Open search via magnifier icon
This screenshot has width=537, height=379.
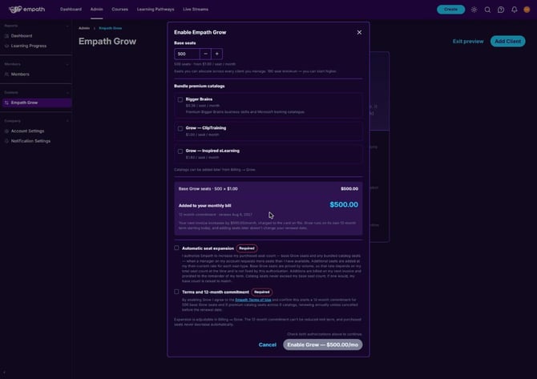(487, 10)
